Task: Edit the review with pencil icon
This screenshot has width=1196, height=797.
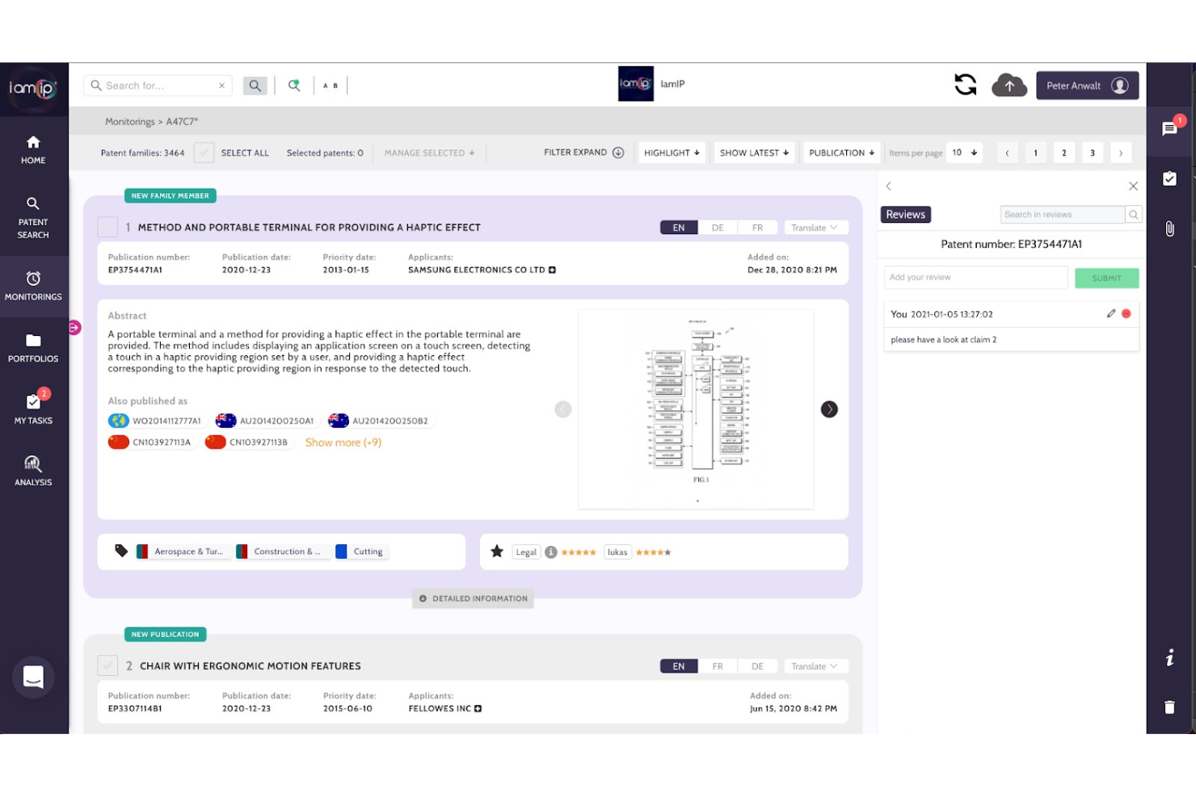Action: coord(1111,313)
